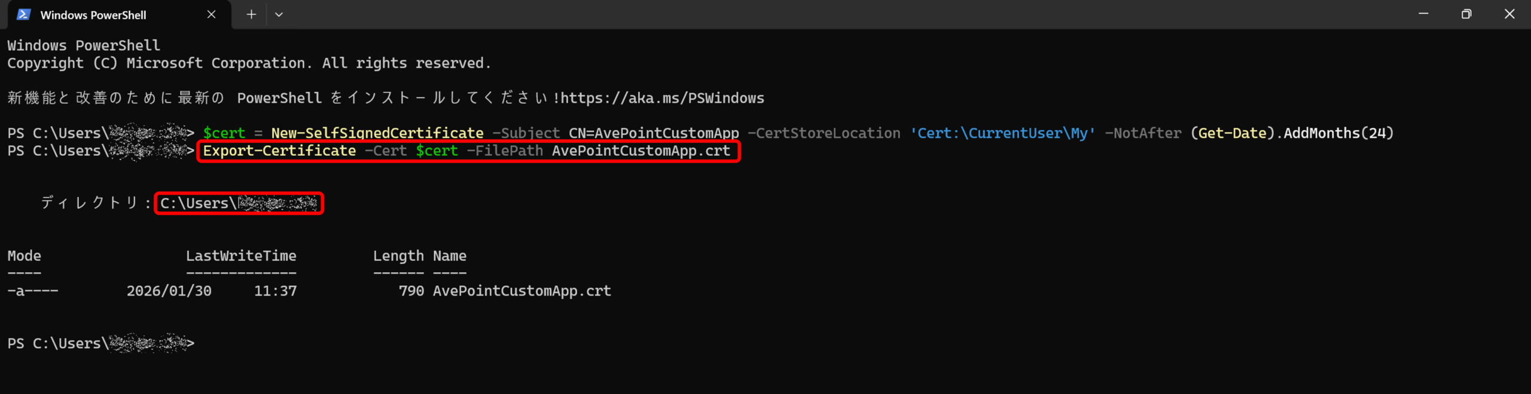Minimize the terminal window
This screenshot has width=1531, height=394.
pos(1423,14)
